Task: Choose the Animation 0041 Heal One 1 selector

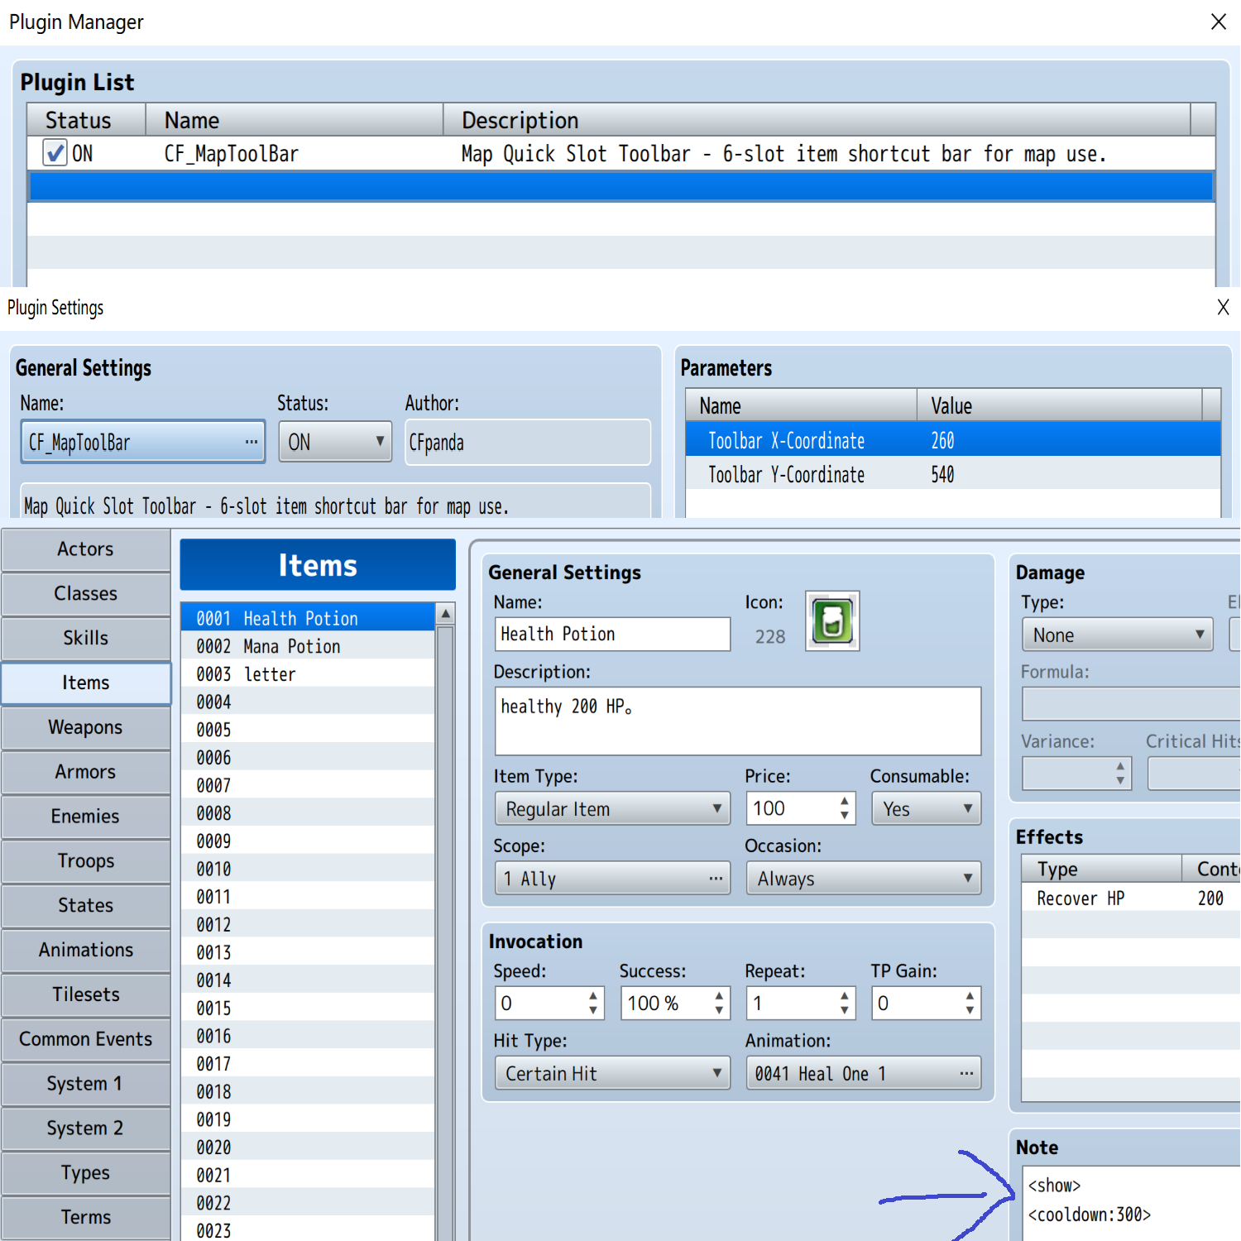Action: tap(864, 1073)
